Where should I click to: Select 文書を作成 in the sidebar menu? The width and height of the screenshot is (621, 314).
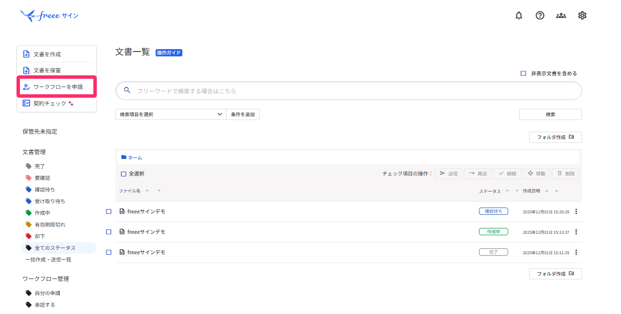tap(47, 54)
